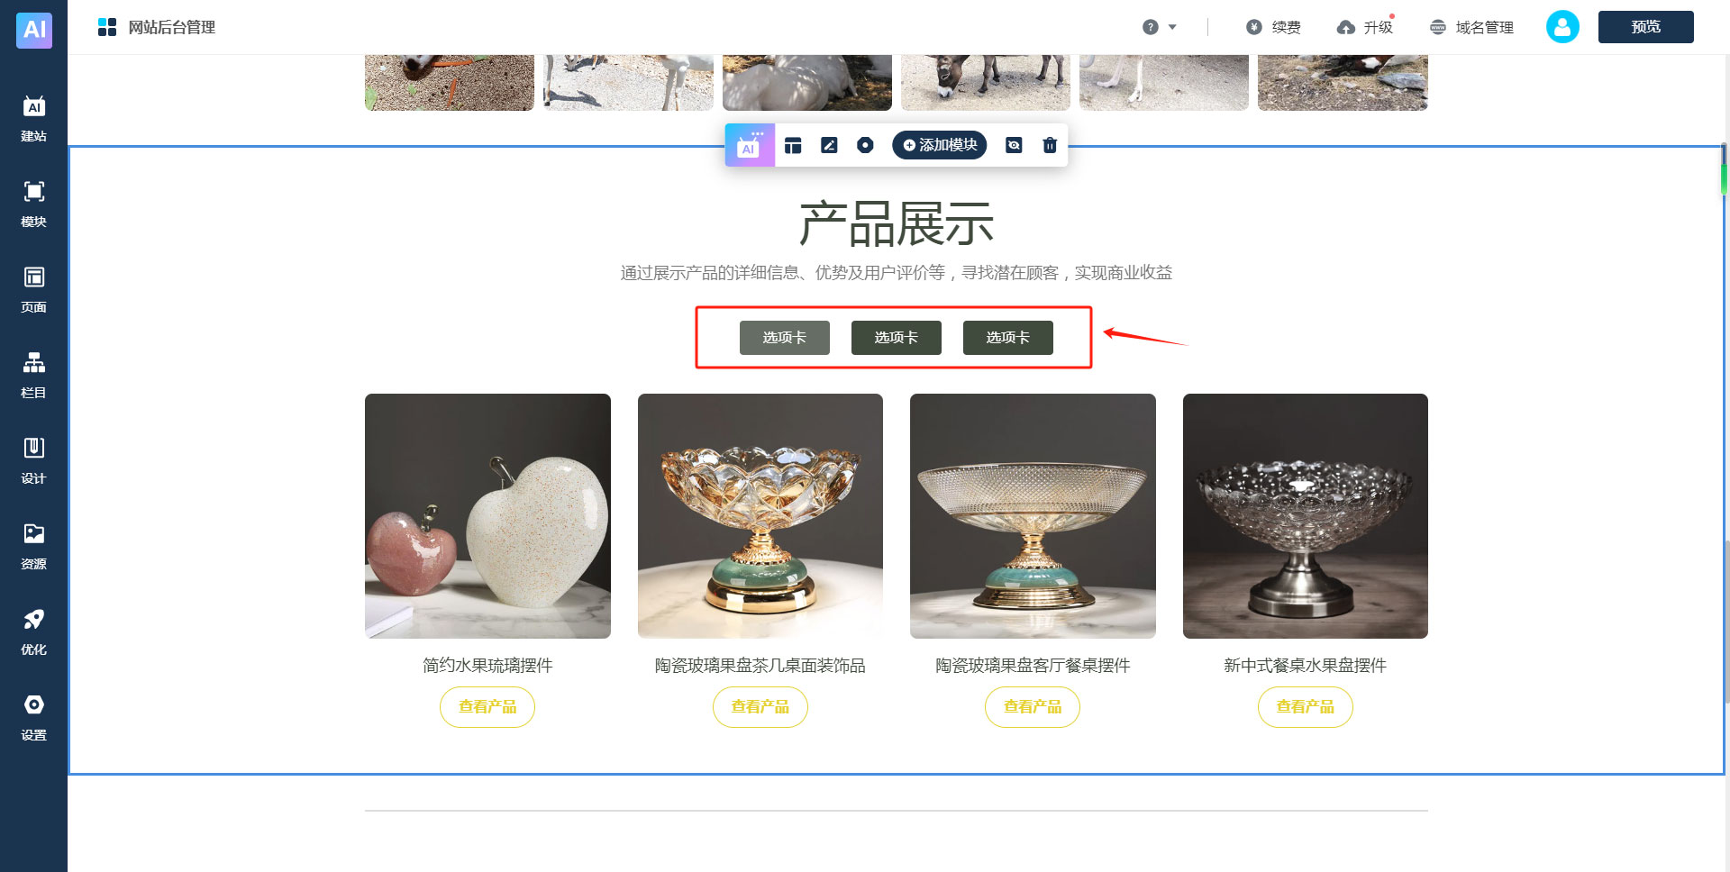Open 资源 in the sidebar
The width and height of the screenshot is (1730, 872).
pos(33,547)
